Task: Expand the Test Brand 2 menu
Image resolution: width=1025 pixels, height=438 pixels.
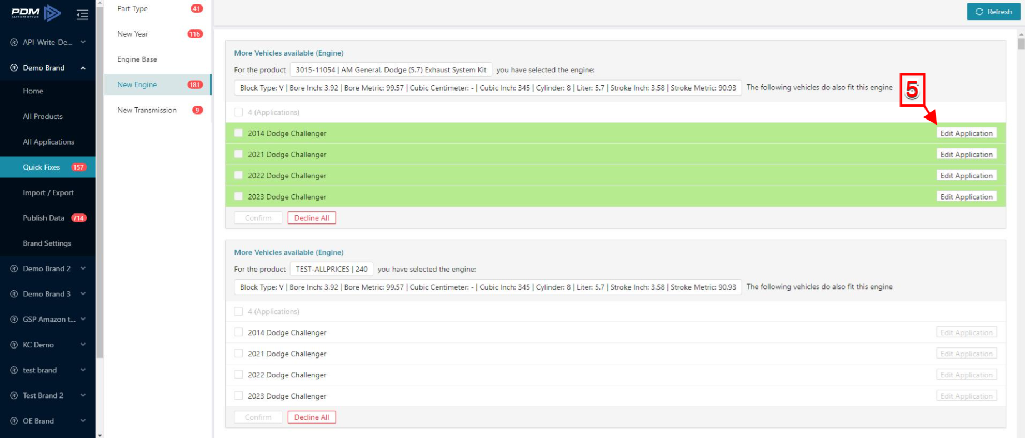Action: pyautogui.click(x=83, y=395)
